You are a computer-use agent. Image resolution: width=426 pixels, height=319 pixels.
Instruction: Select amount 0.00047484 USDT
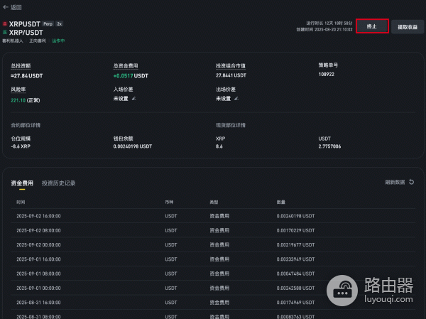(x=295, y=274)
